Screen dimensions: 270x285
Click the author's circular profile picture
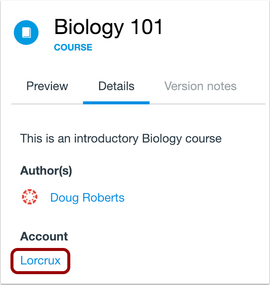(30, 197)
